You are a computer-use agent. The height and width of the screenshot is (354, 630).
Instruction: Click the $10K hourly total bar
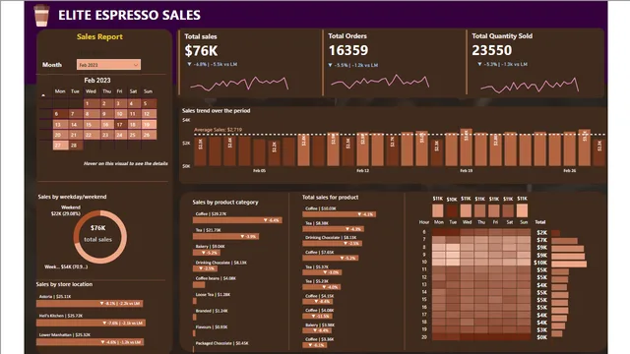click(569, 264)
